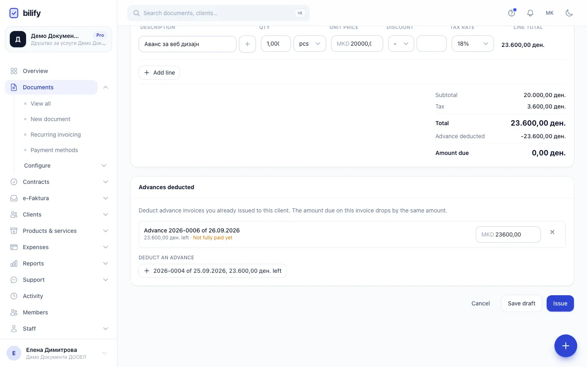Click the Products & services box icon
The height and width of the screenshot is (367, 587).
click(x=14, y=231)
